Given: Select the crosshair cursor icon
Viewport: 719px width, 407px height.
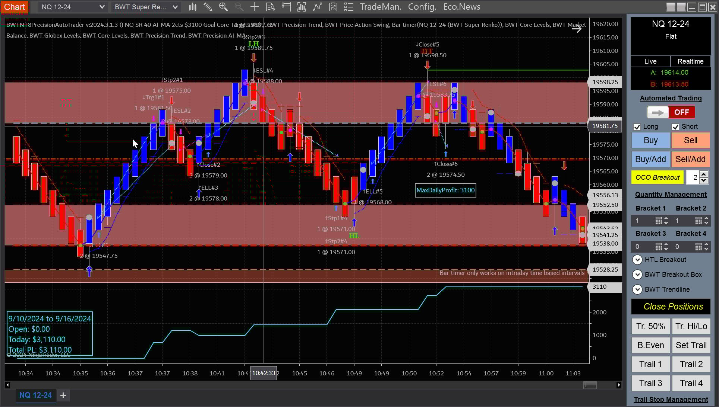Looking at the screenshot, I should click(x=255, y=7).
